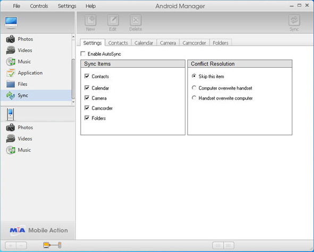Choose Handset overwrite computer radio button

194,98
